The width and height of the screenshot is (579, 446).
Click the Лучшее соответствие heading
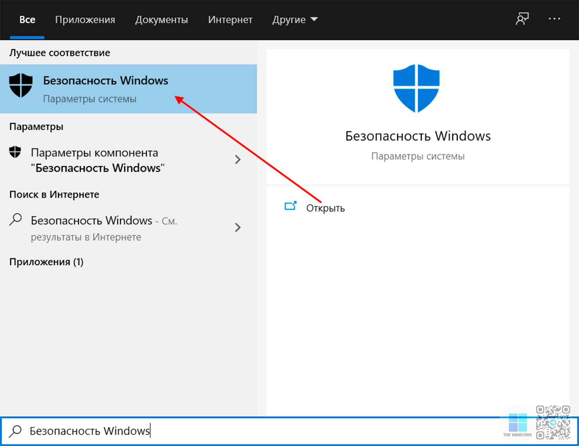point(60,53)
